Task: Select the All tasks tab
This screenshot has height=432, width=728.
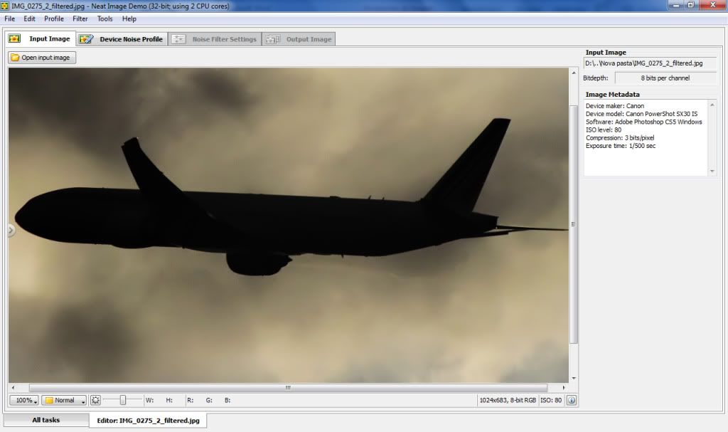Action: (x=46, y=420)
